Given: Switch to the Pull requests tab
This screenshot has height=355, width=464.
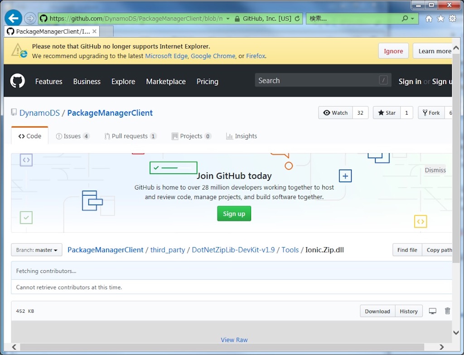Looking at the screenshot, I should point(130,136).
